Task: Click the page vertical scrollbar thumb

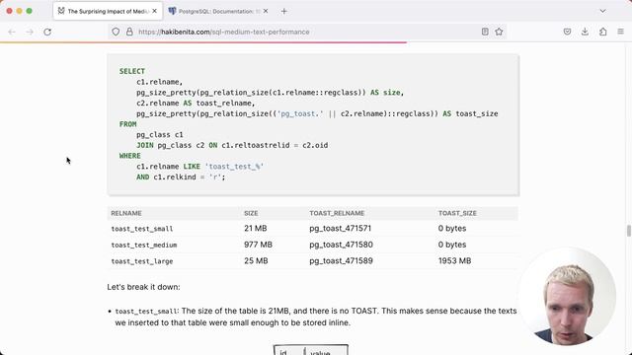Action: coord(628,231)
